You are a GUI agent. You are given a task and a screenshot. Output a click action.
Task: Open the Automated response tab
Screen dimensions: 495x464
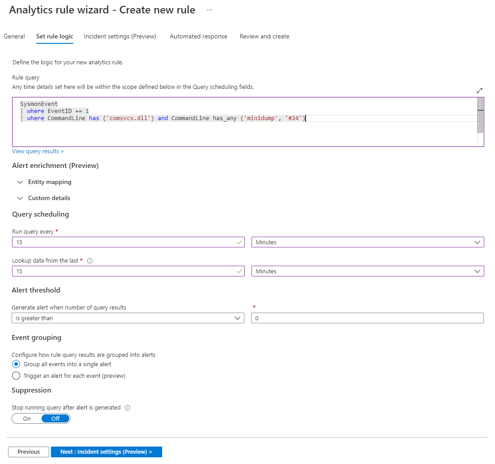click(198, 36)
